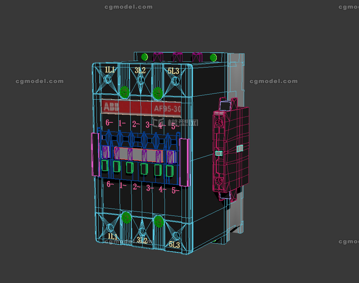Select the 5L3 terminal label at the bottom
This screenshot has width=359, height=283.
(174, 243)
